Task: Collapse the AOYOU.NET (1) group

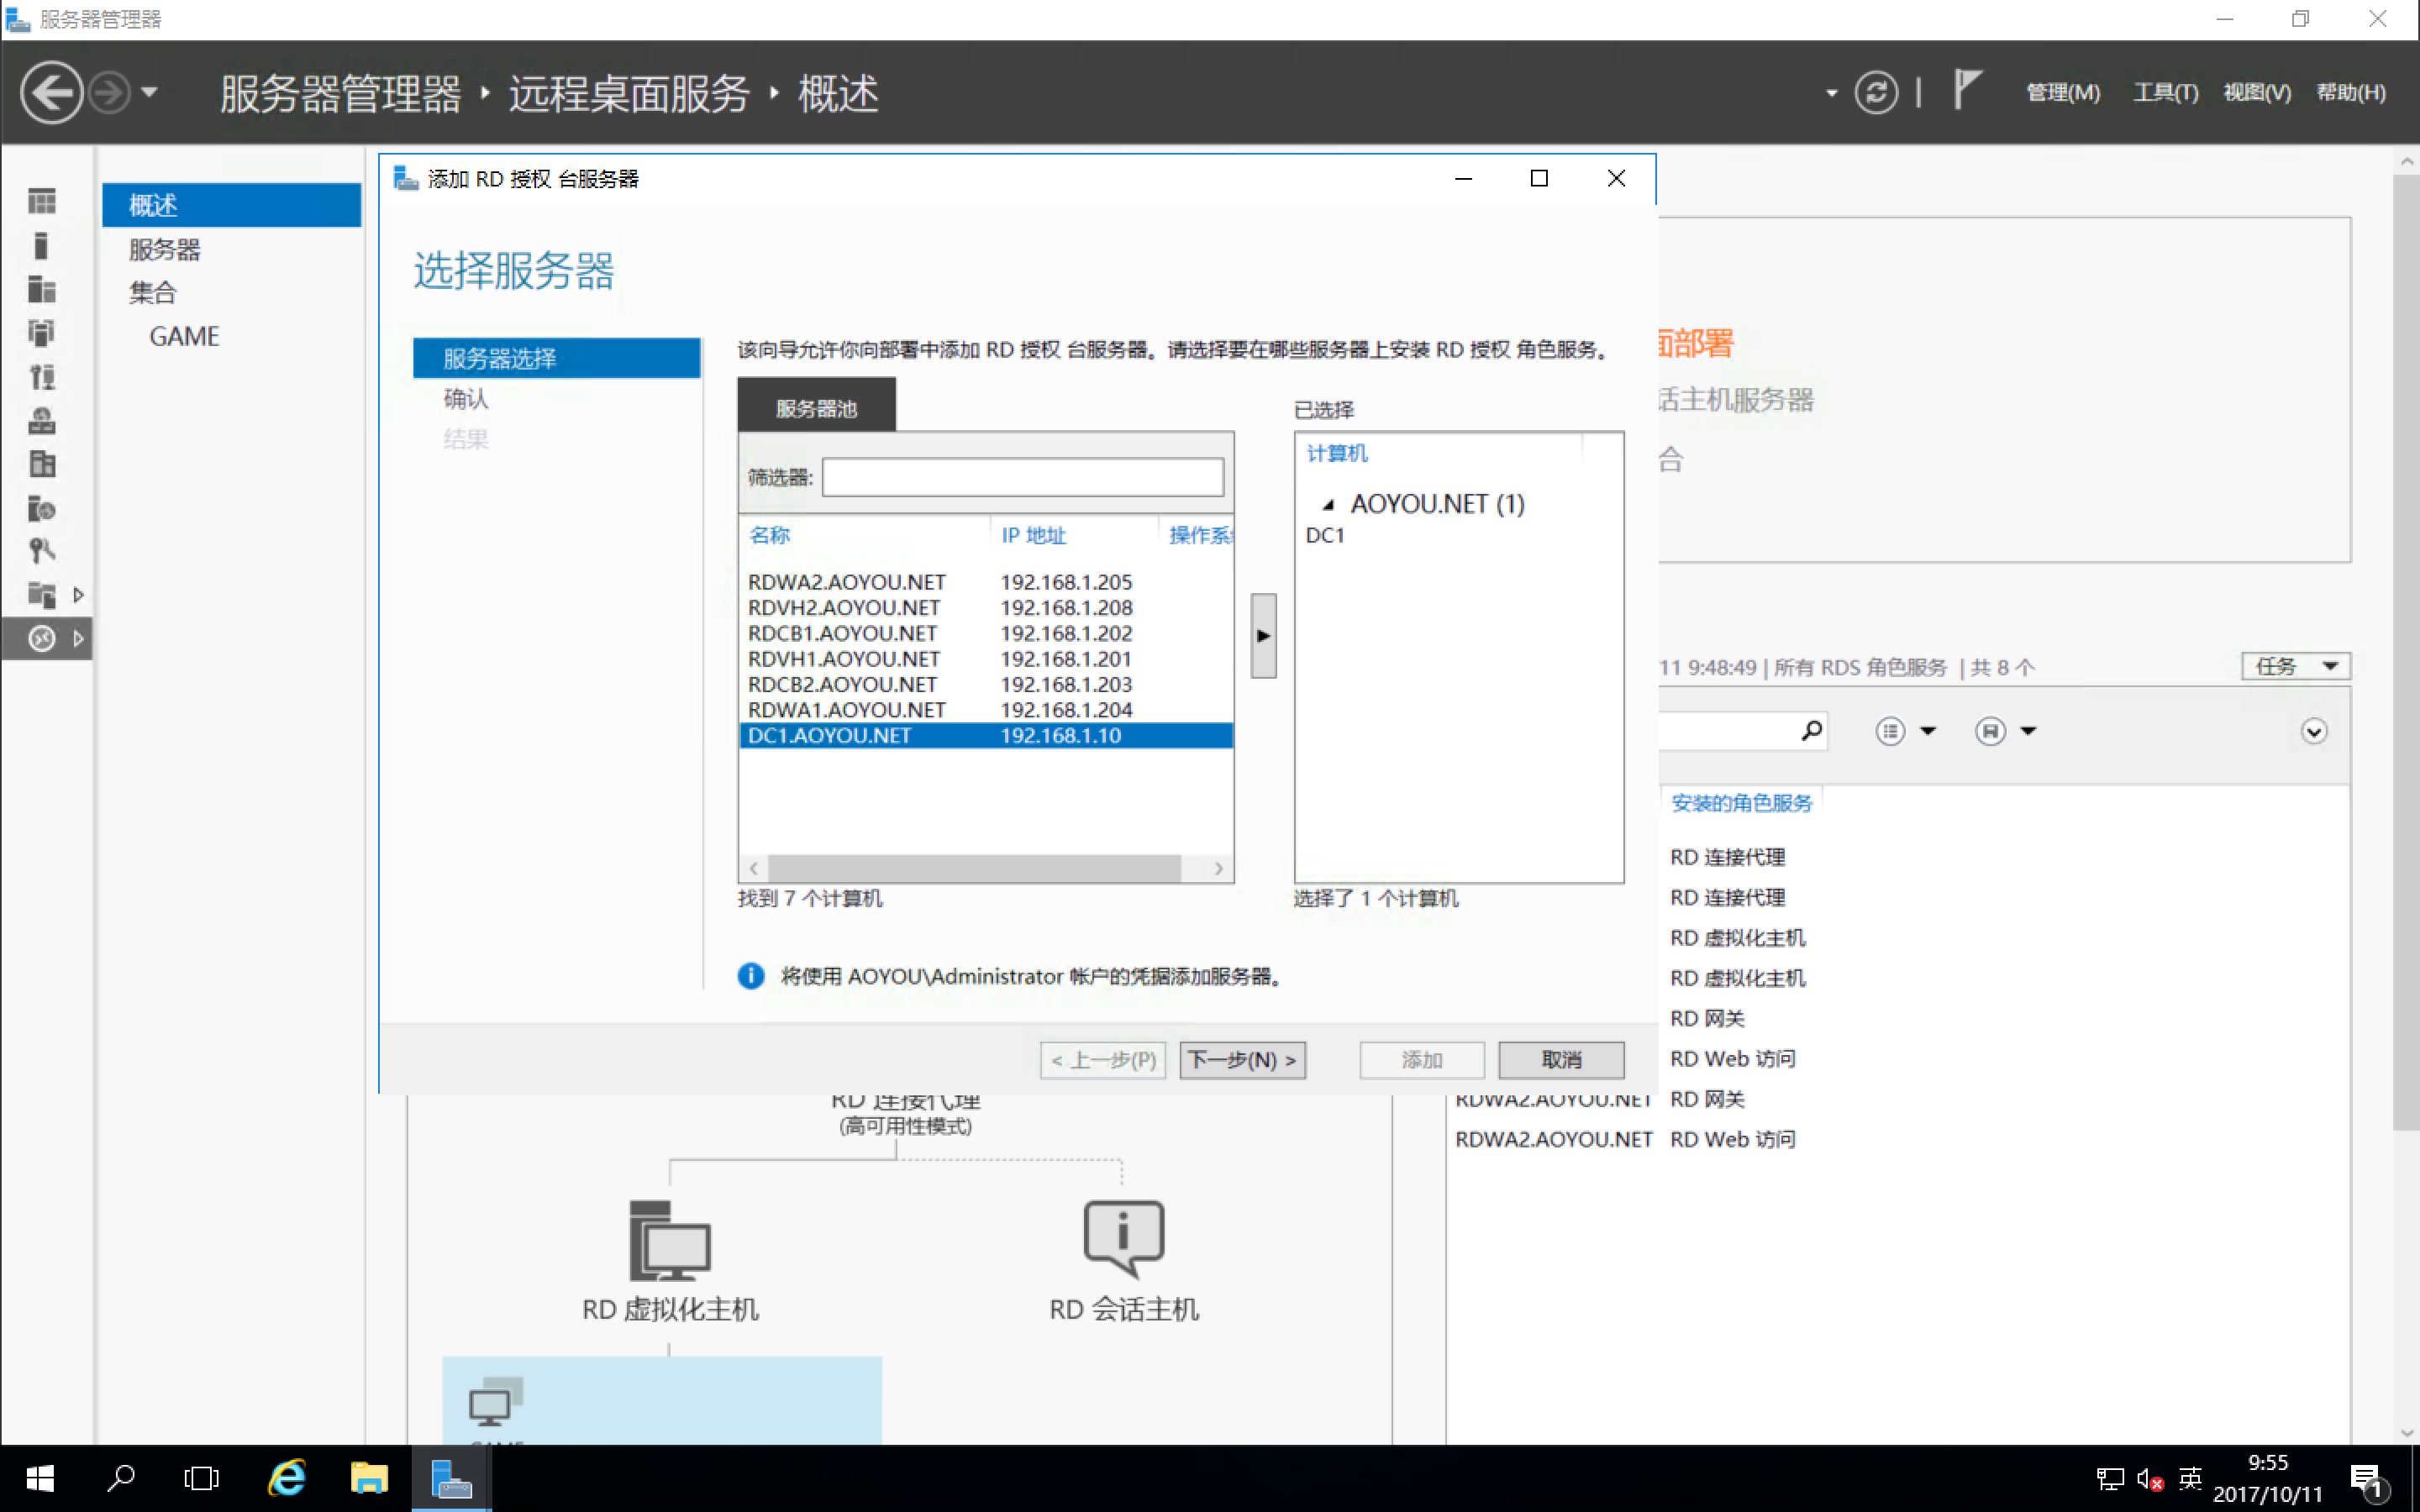Action: (x=1327, y=504)
